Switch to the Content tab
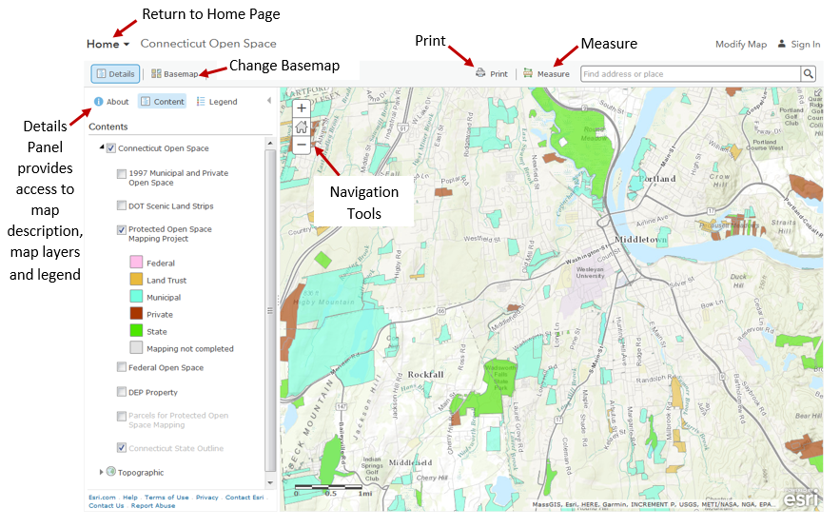840x528 pixels. [163, 101]
